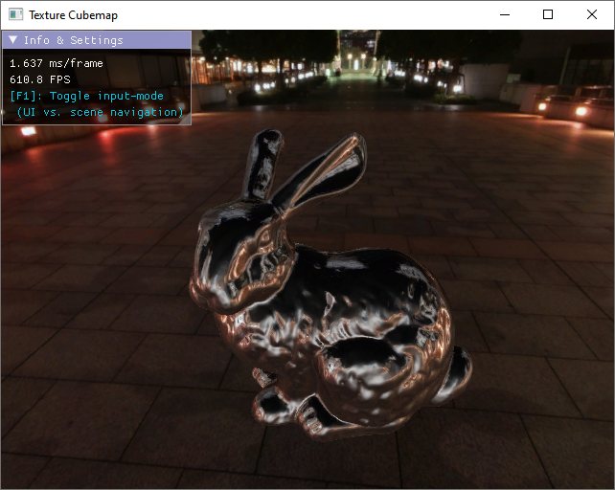Click the bunny's tail
The image size is (615, 490).
(459, 367)
